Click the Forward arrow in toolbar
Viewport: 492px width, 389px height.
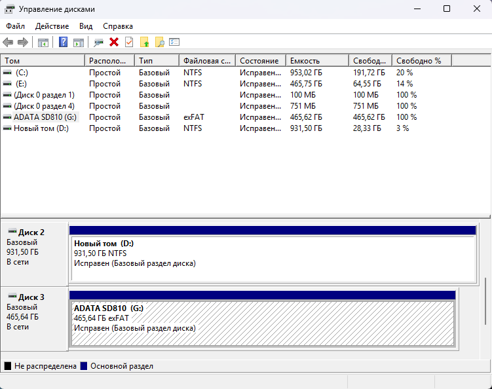tap(23, 43)
